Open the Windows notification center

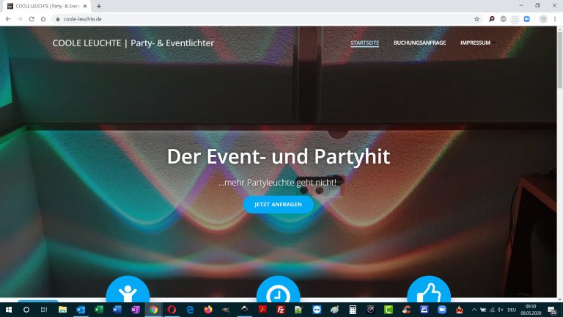[552, 310]
